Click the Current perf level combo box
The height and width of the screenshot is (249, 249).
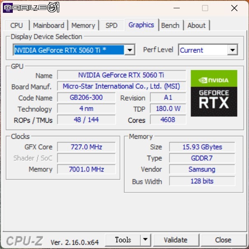pyautogui.click(x=208, y=50)
